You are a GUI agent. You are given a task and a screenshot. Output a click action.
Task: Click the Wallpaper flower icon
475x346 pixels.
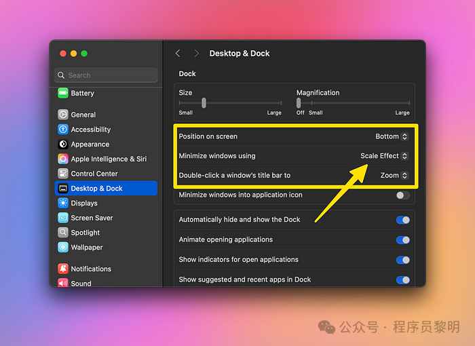[63, 247]
